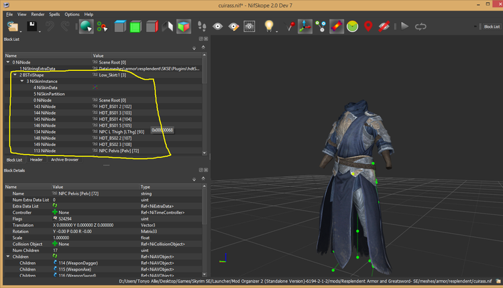This screenshot has height=288, width=503.
Task: Play the animation
Action: pyautogui.click(x=405, y=26)
